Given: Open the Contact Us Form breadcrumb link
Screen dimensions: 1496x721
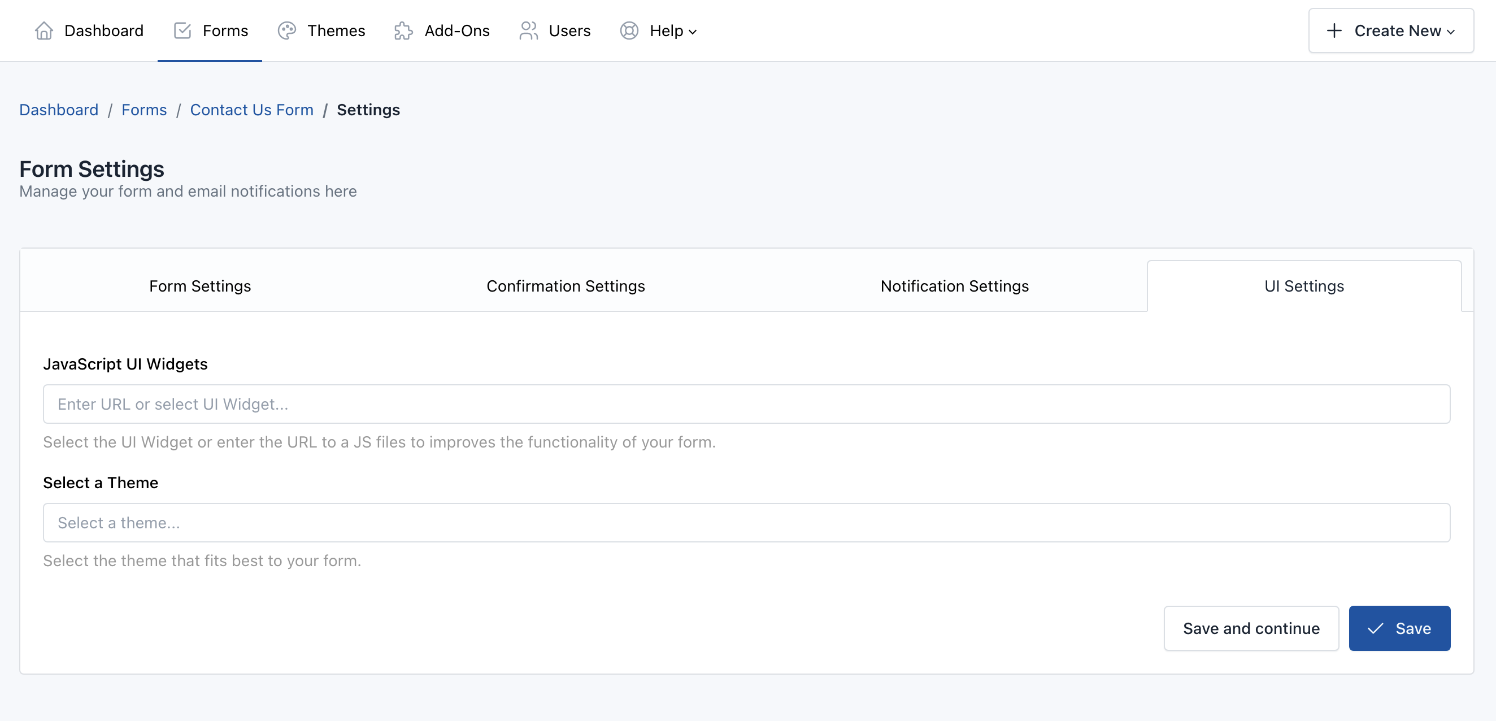Looking at the screenshot, I should point(251,110).
